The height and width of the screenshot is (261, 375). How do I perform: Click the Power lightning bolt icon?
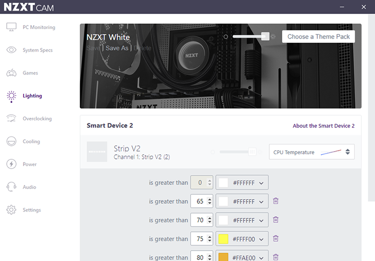(x=11, y=164)
